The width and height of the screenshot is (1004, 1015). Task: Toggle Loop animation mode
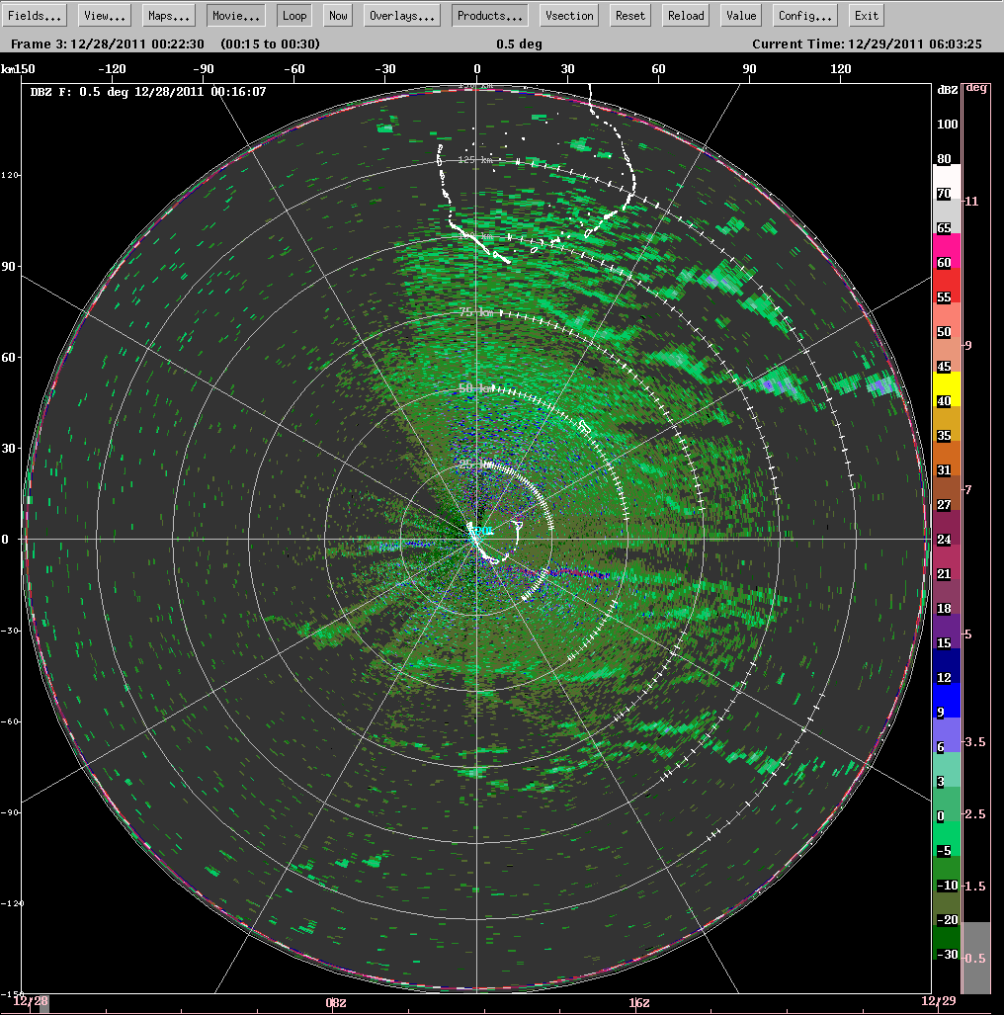294,16
